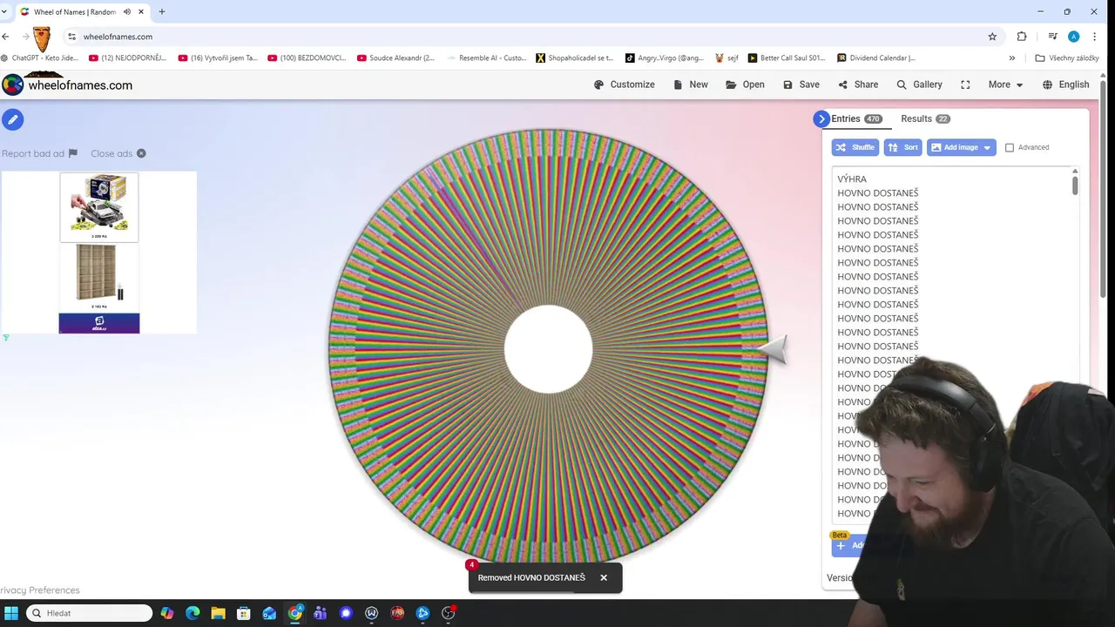The width and height of the screenshot is (1115, 627).
Task: Enable the Advanced checkbox
Action: (1010, 147)
